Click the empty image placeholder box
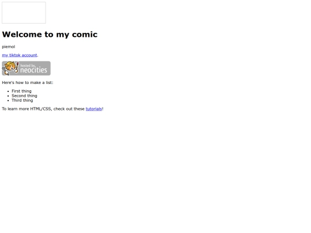 point(24,13)
